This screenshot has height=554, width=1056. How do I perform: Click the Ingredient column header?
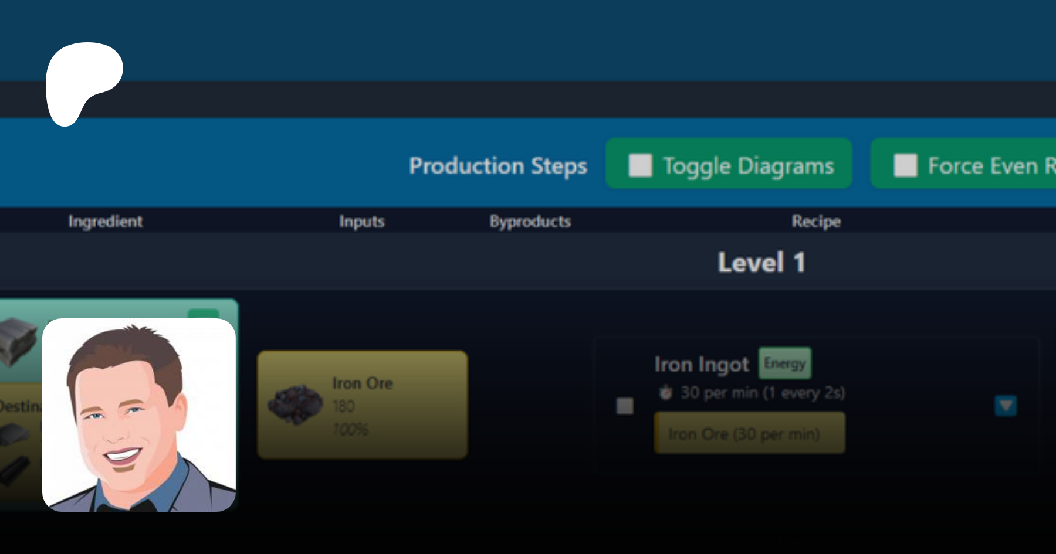(x=106, y=221)
